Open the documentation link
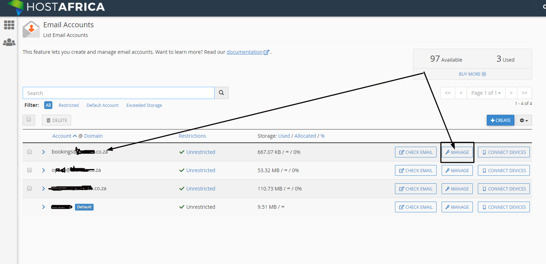 pos(245,52)
